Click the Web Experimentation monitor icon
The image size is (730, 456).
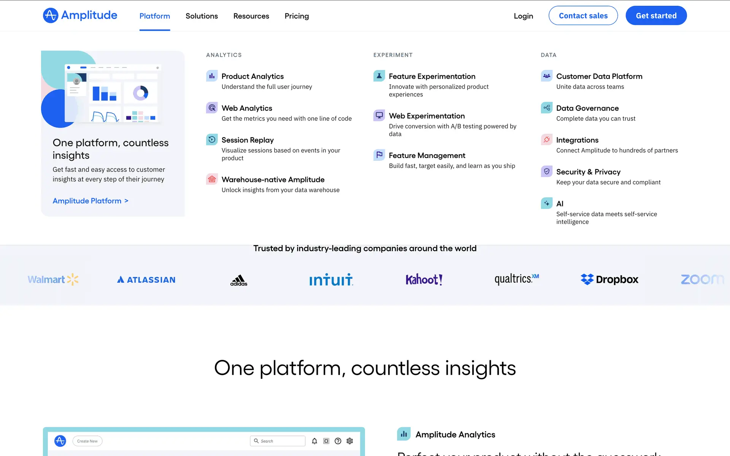click(x=379, y=116)
